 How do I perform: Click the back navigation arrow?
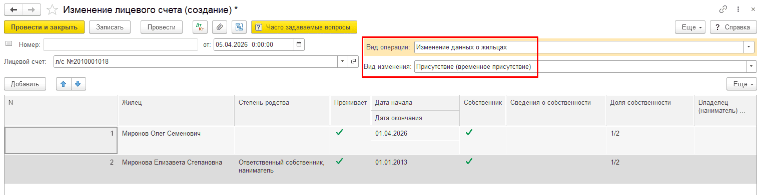click(14, 9)
